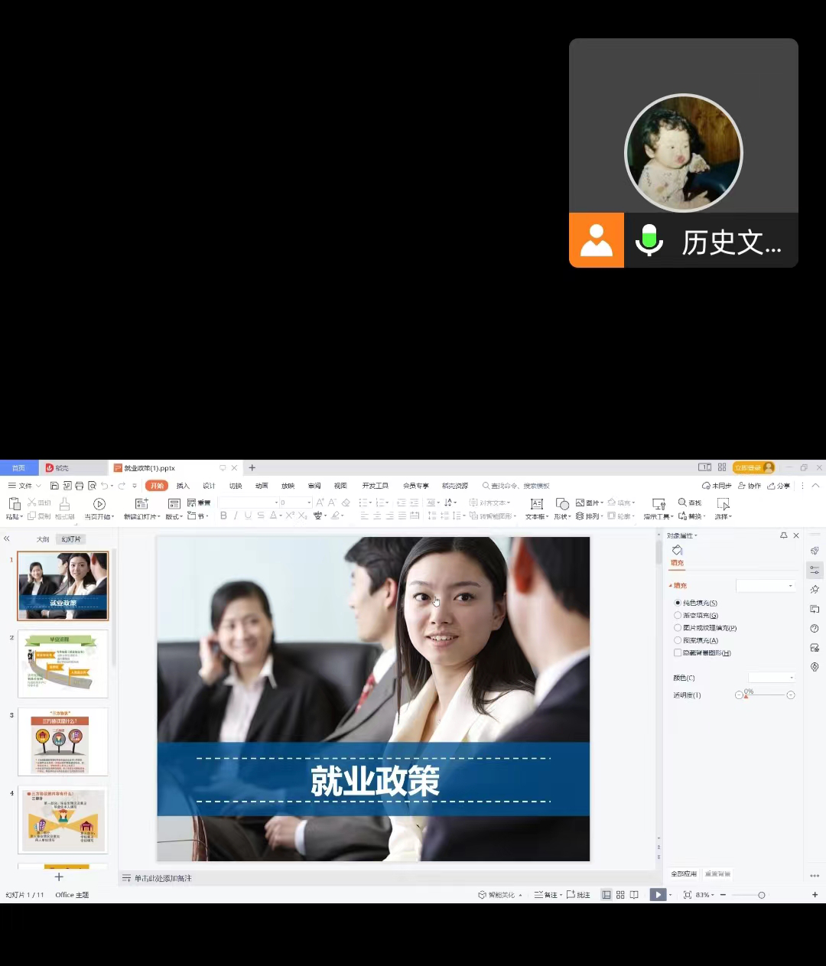Image resolution: width=826 pixels, height=966 pixels.
Task: Click the save icon in quick access toolbar
Action: (54, 486)
